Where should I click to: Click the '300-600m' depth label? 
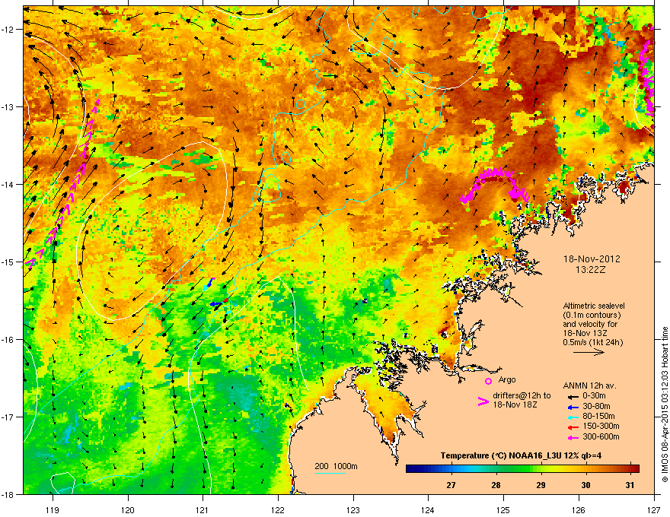pos(601,436)
